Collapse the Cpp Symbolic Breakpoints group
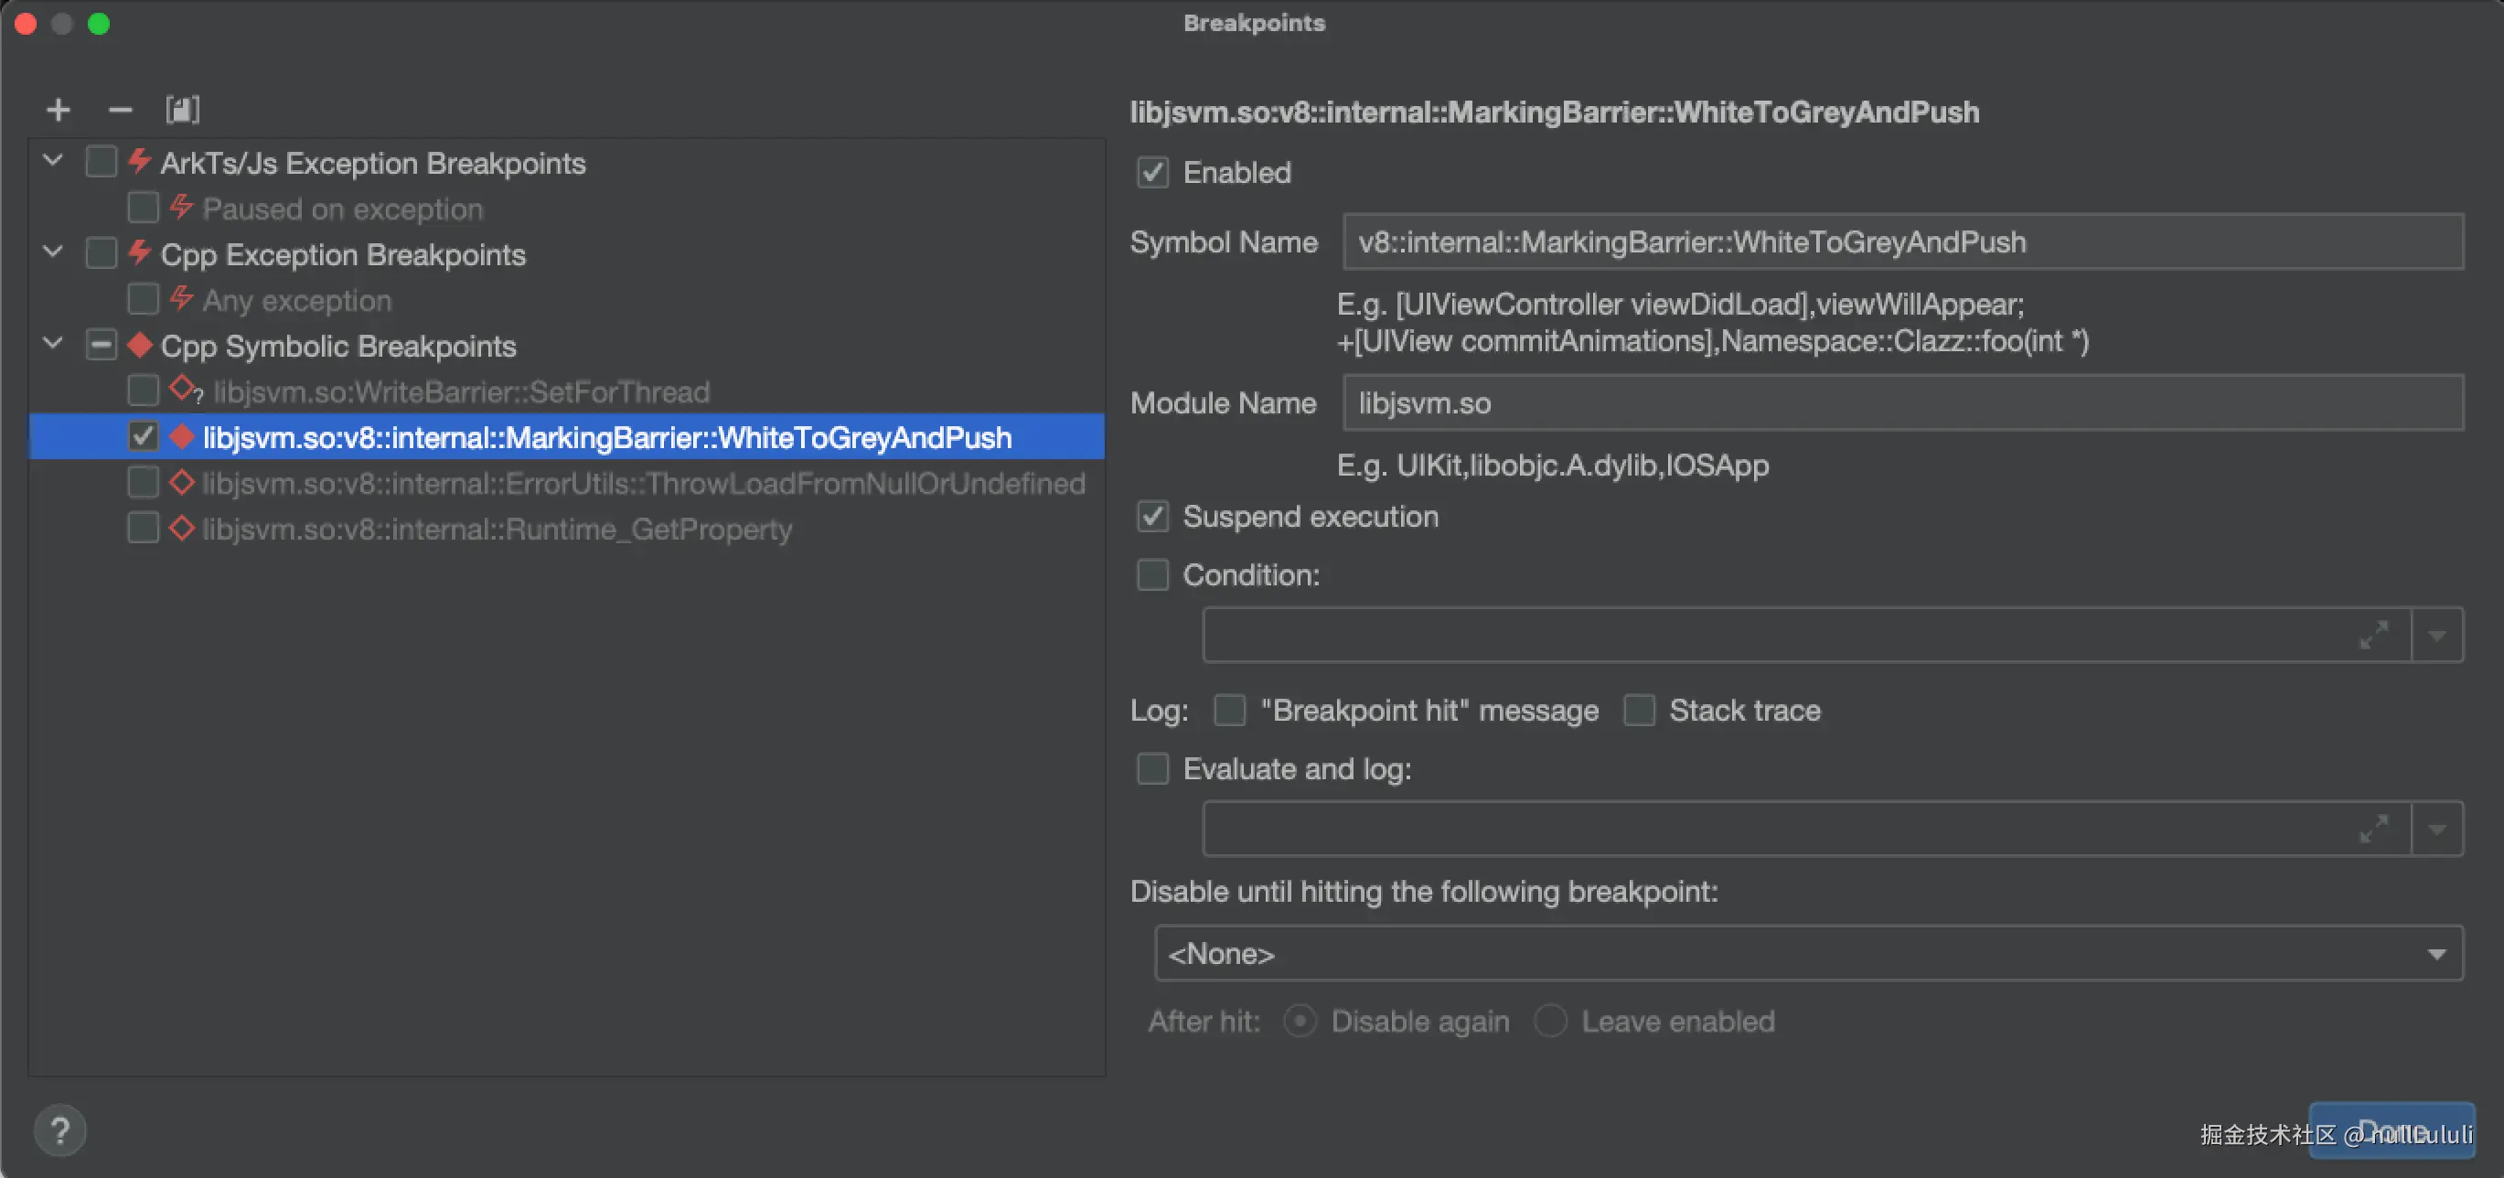Viewport: 2504px width, 1178px height. click(x=53, y=344)
